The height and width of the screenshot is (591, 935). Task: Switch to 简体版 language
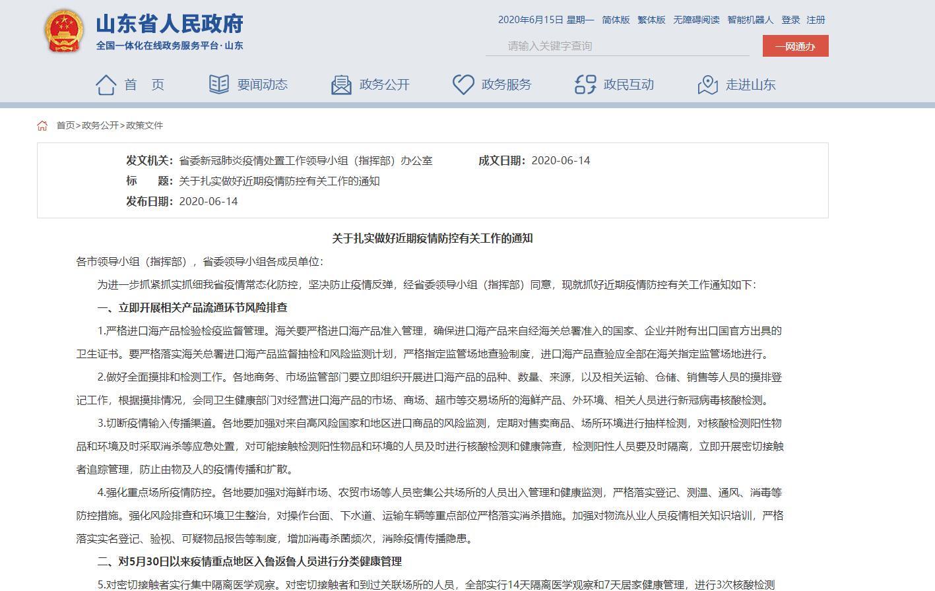[616, 20]
